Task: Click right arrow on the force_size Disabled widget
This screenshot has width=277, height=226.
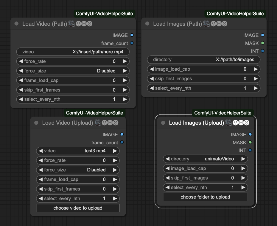Action: [125, 71]
